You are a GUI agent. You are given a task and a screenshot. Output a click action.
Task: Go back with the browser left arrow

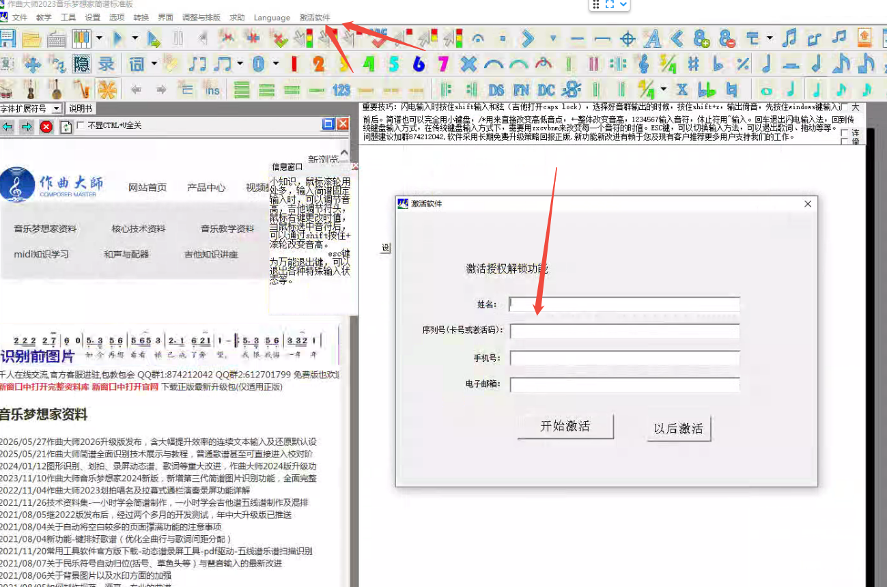click(x=8, y=126)
